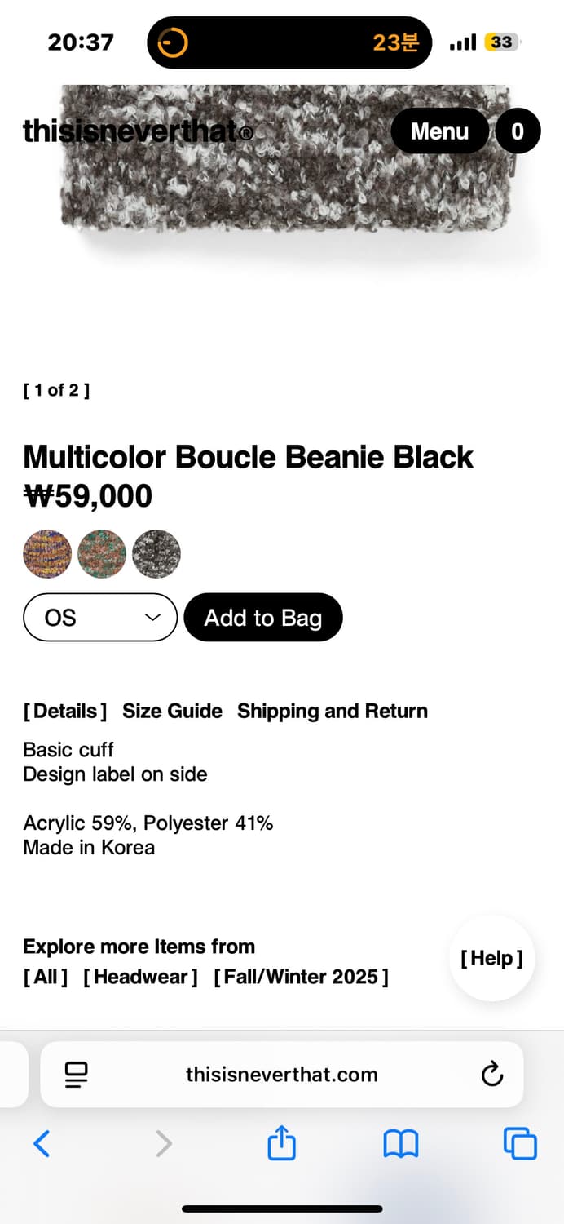Follow the Headwear category link
564x1224 pixels.
point(140,977)
